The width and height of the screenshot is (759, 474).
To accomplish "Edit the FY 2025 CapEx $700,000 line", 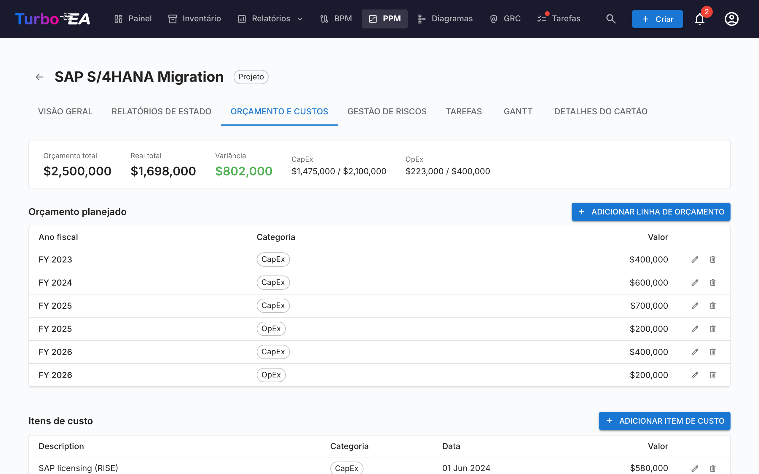I will (695, 306).
